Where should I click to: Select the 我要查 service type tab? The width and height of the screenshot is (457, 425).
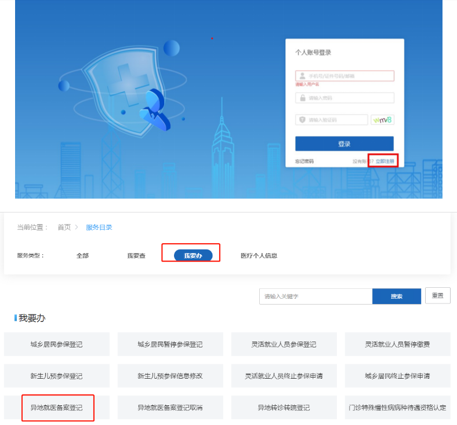click(x=136, y=255)
